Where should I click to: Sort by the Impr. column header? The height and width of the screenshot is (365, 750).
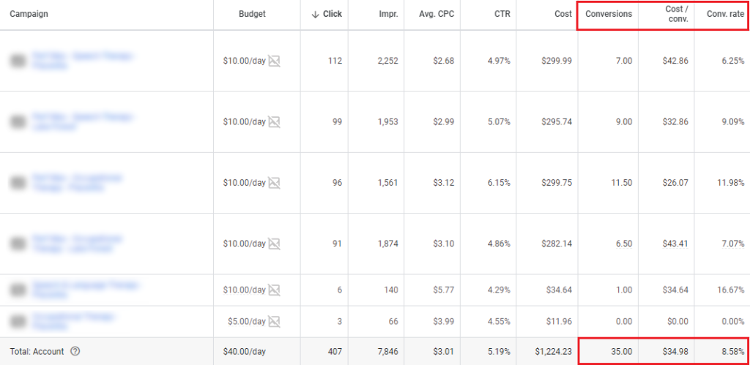pyautogui.click(x=387, y=14)
